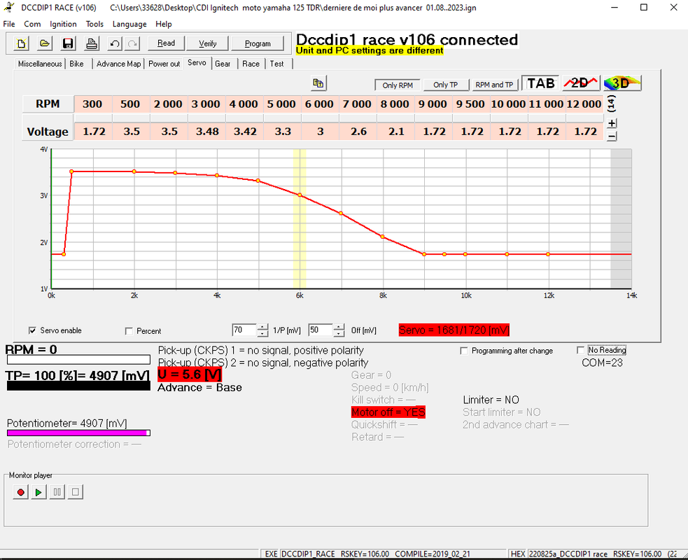Click the New file icon
This screenshot has height=560, width=688.
pyautogui.click(x=21, y=43)
